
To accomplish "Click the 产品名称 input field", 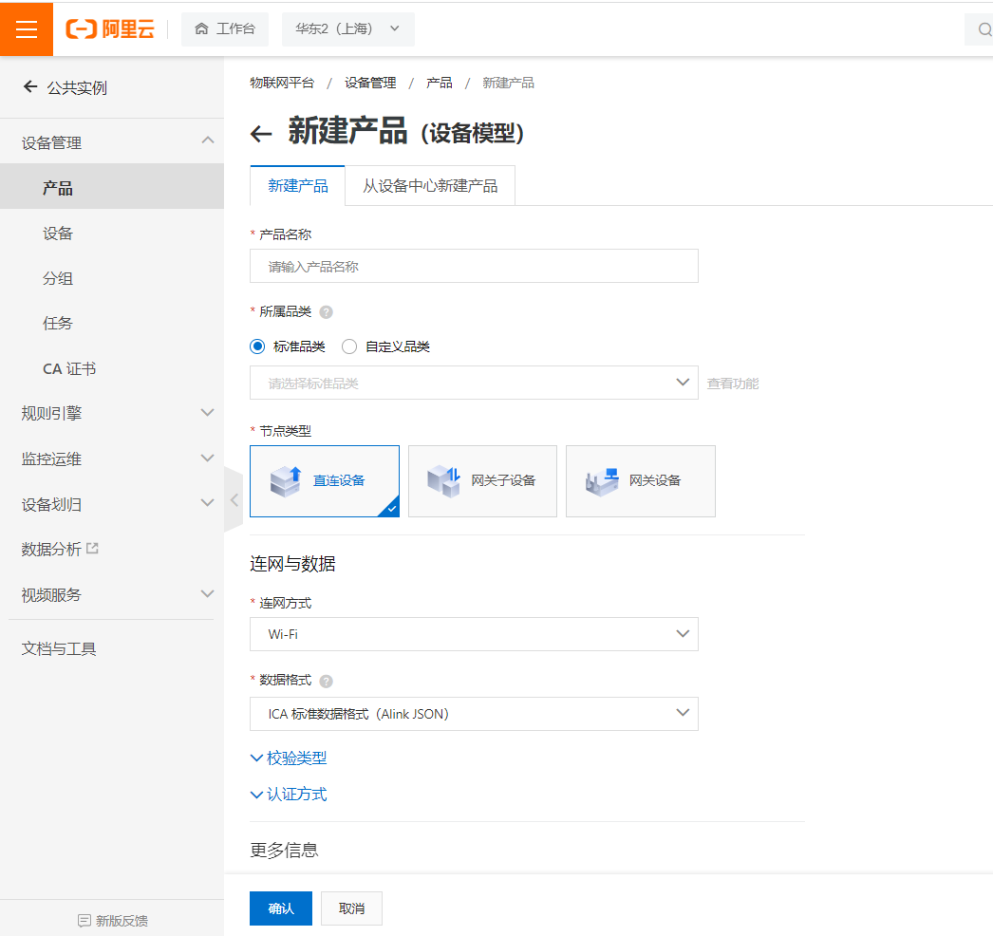I will (474, 266).
